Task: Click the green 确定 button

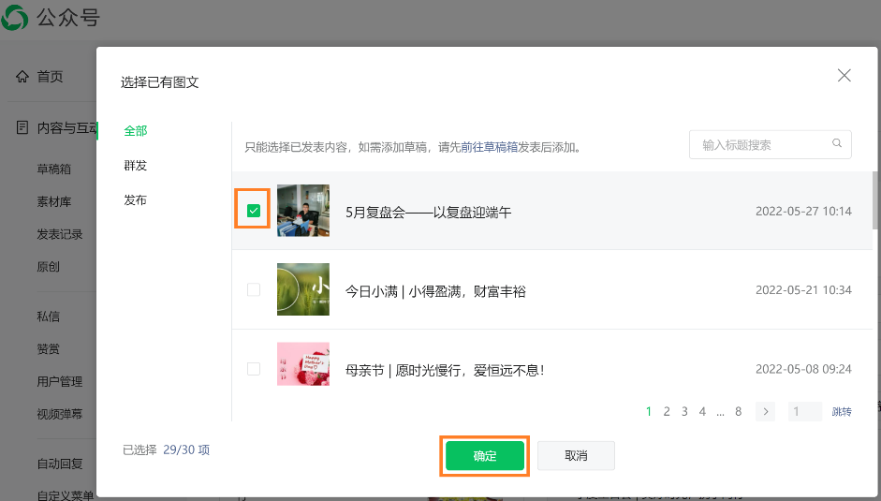Action: point(485,456)
